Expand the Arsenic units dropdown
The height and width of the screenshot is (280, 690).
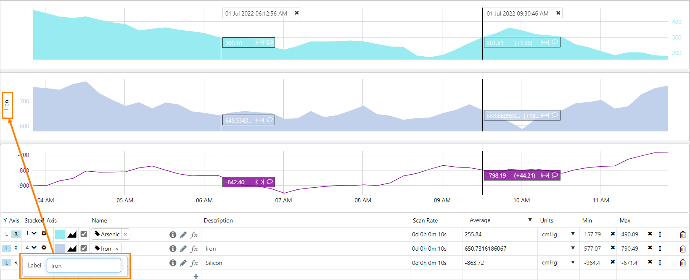coord(573,234)
